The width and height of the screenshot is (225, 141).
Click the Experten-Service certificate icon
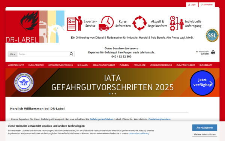pyautogui.click(x=75, y=23)
